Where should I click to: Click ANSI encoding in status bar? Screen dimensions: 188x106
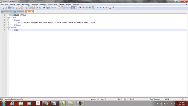167,99
